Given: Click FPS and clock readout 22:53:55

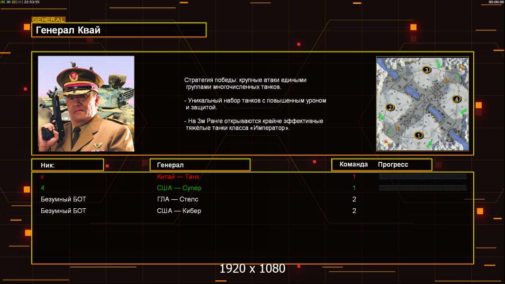Looking at the screenshot, I should click(x=20, y=2).
